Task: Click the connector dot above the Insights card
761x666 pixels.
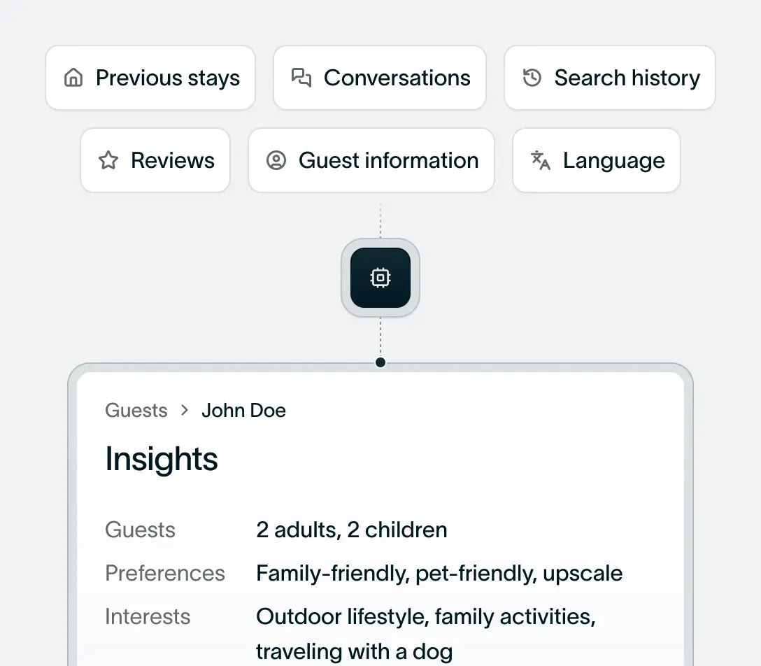Action: 380,362
